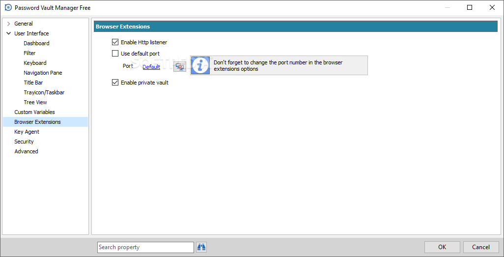Open the Advanced settings page
This screenshot has width=504, height=257.
click(26, 151)
